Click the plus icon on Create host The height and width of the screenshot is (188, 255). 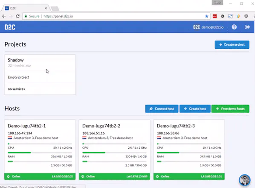pyautogui.click(x=185, y=109)
